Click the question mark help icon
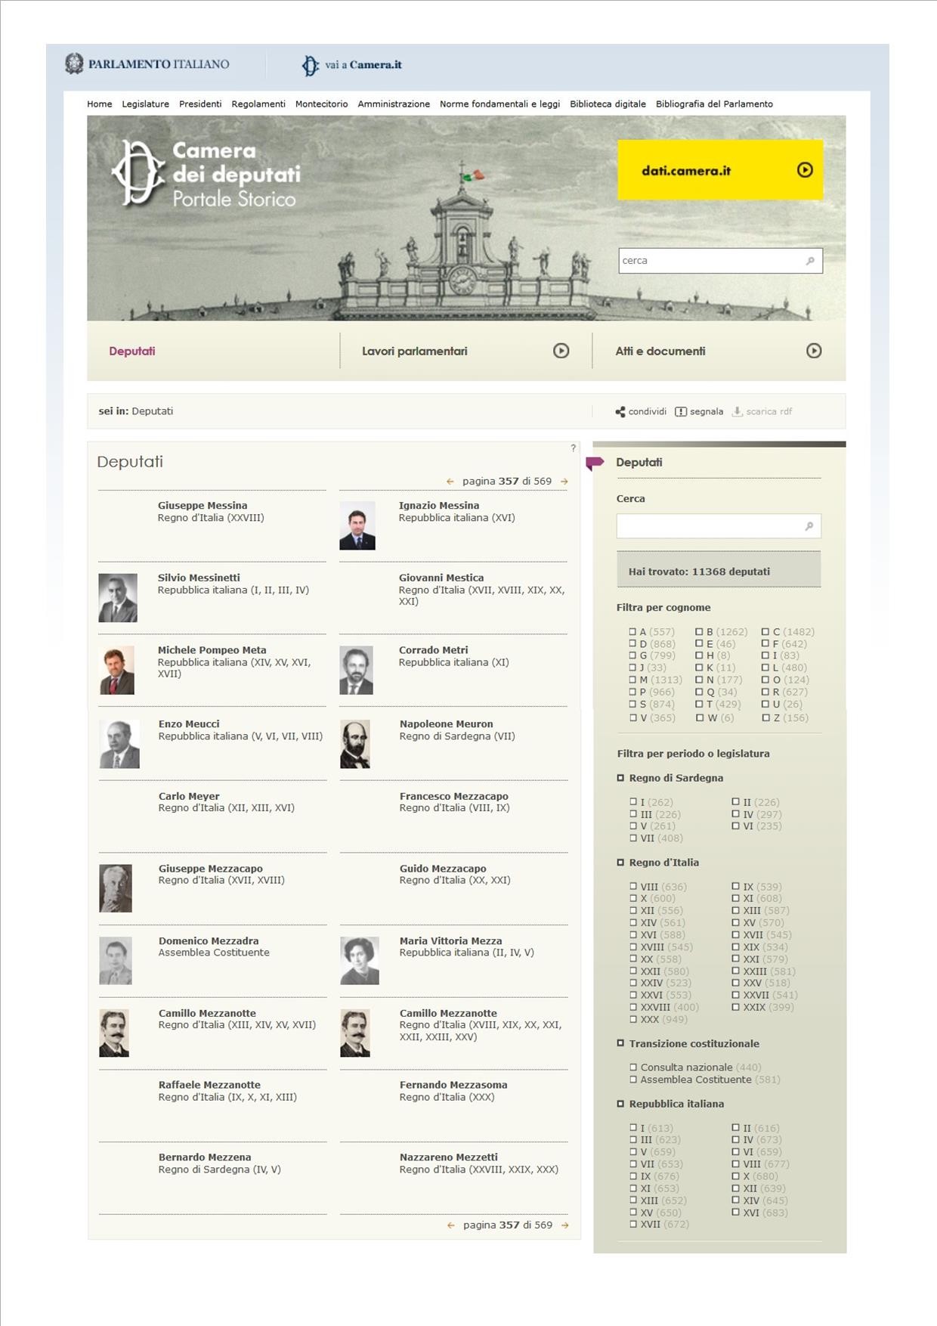 (x=574, y=448)
